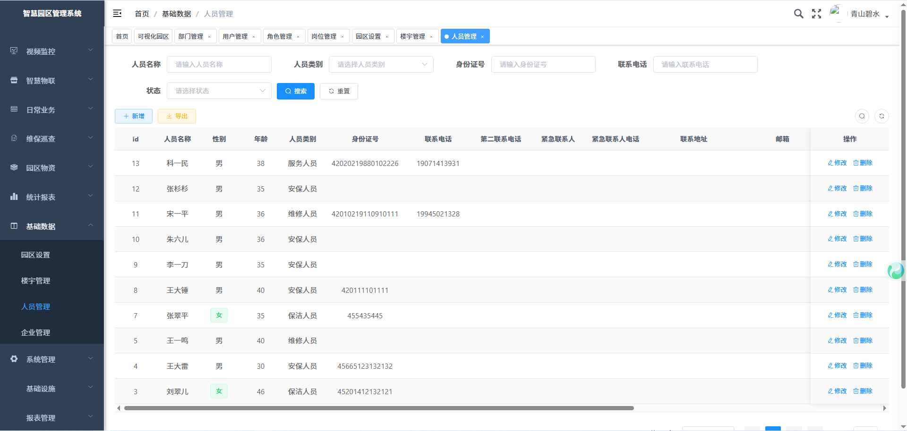Close the 部门管理 tab

click(209, 37)
